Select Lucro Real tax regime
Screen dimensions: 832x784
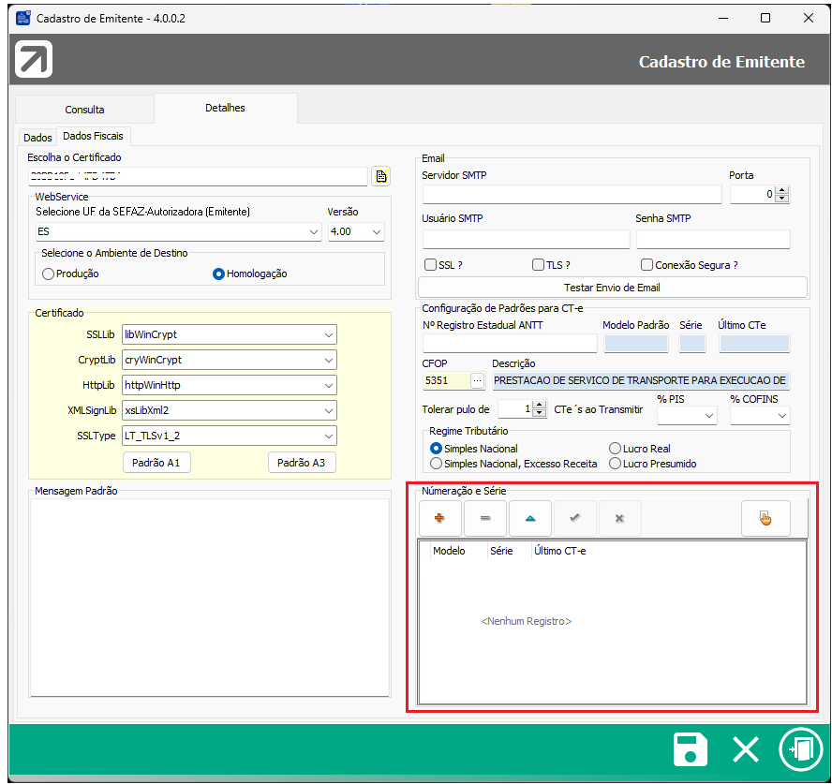click(615, 449)
